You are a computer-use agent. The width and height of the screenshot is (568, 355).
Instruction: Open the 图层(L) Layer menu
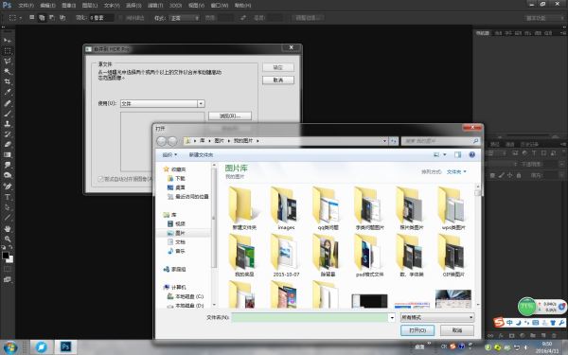click(90, 6)
